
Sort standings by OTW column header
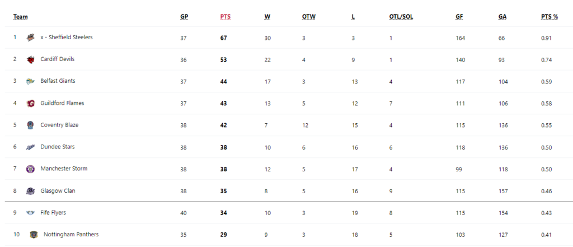tap(309, 17)
